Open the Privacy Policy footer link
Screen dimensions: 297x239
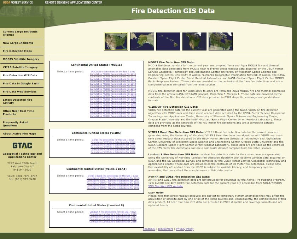[185, 229]
